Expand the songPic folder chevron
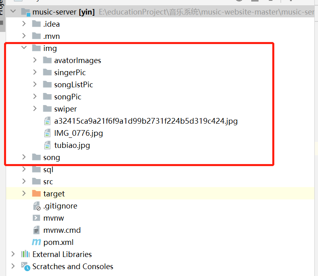 pyautogui.click(x=35, y=97)
